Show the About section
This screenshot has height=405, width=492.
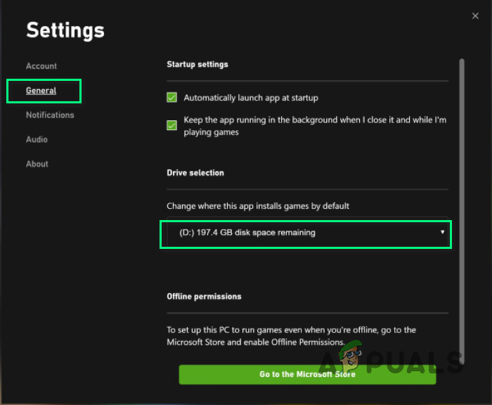point(37,164)
